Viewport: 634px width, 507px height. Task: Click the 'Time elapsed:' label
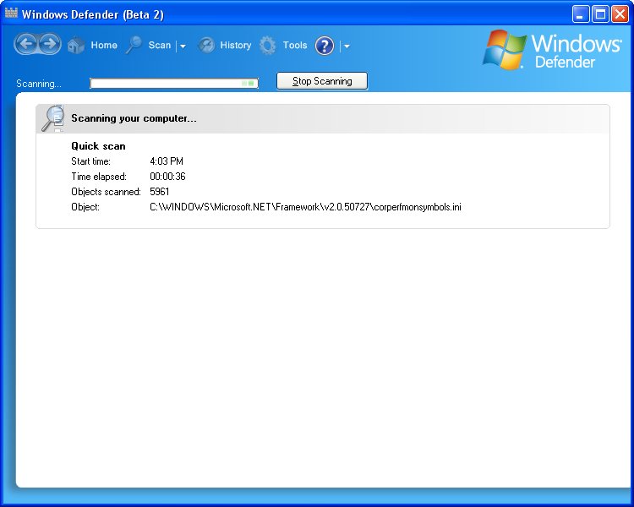pos(99,177)
